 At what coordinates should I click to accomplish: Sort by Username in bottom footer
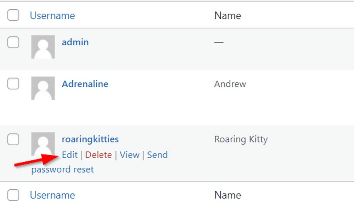click(52, 195)
